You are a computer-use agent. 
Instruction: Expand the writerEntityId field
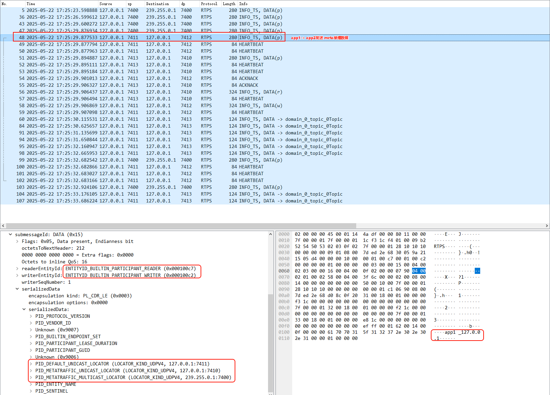pos(17,275)
